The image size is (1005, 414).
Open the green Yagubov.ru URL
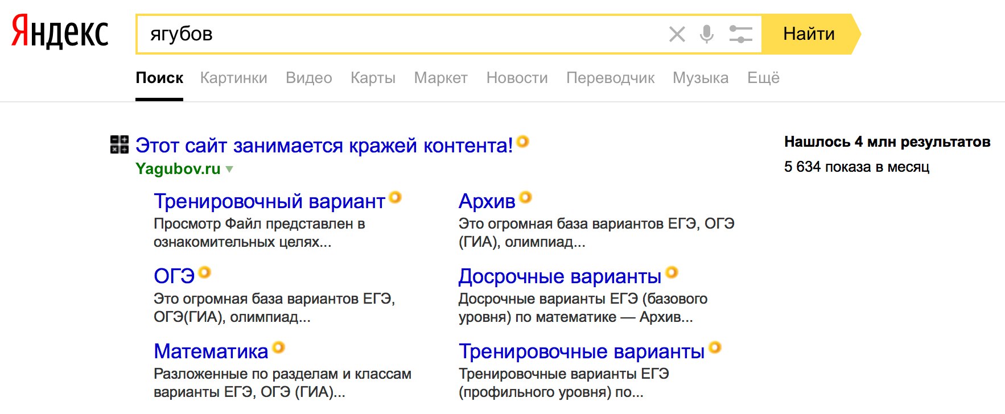(x=178, y=169)
